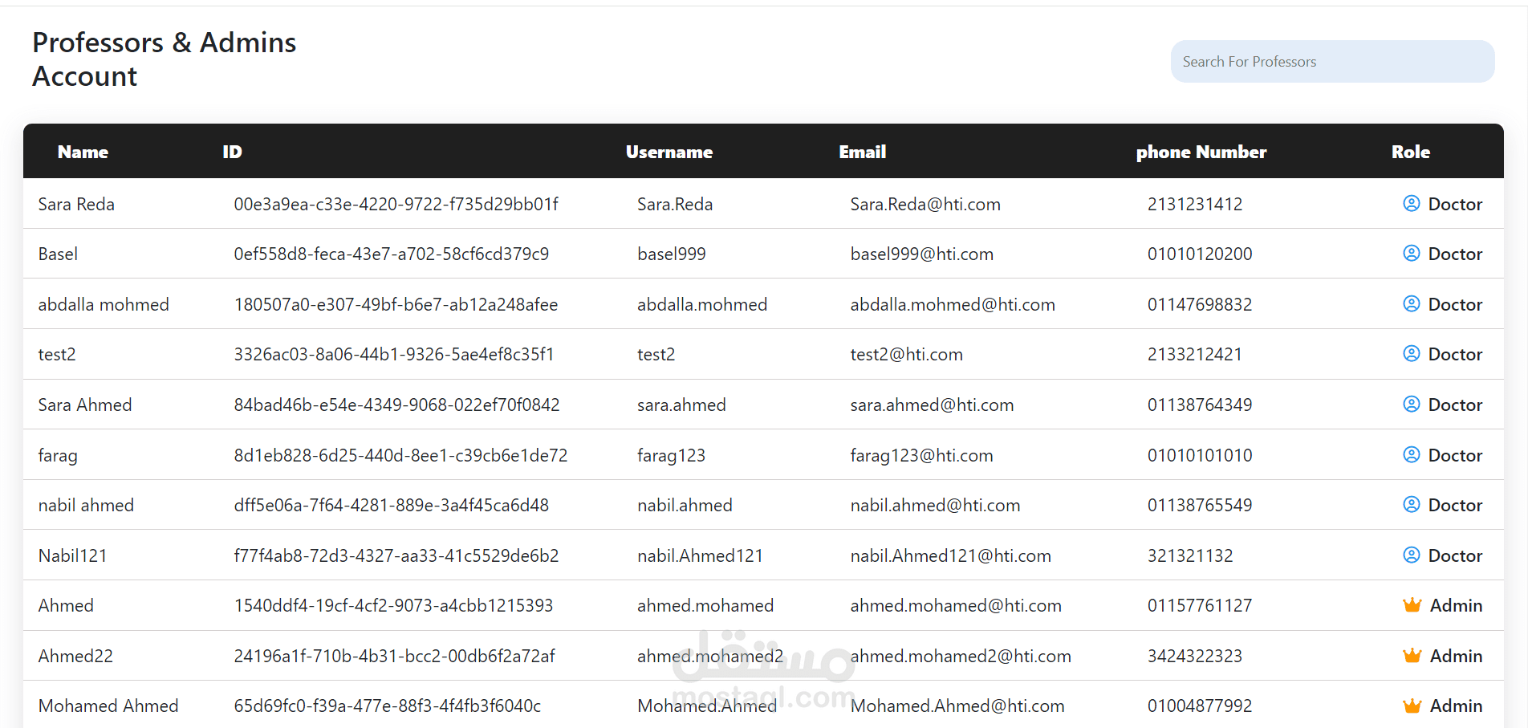Click the phone Number column header
This screenshot has width=1528, height=728.
[1201, 152]
